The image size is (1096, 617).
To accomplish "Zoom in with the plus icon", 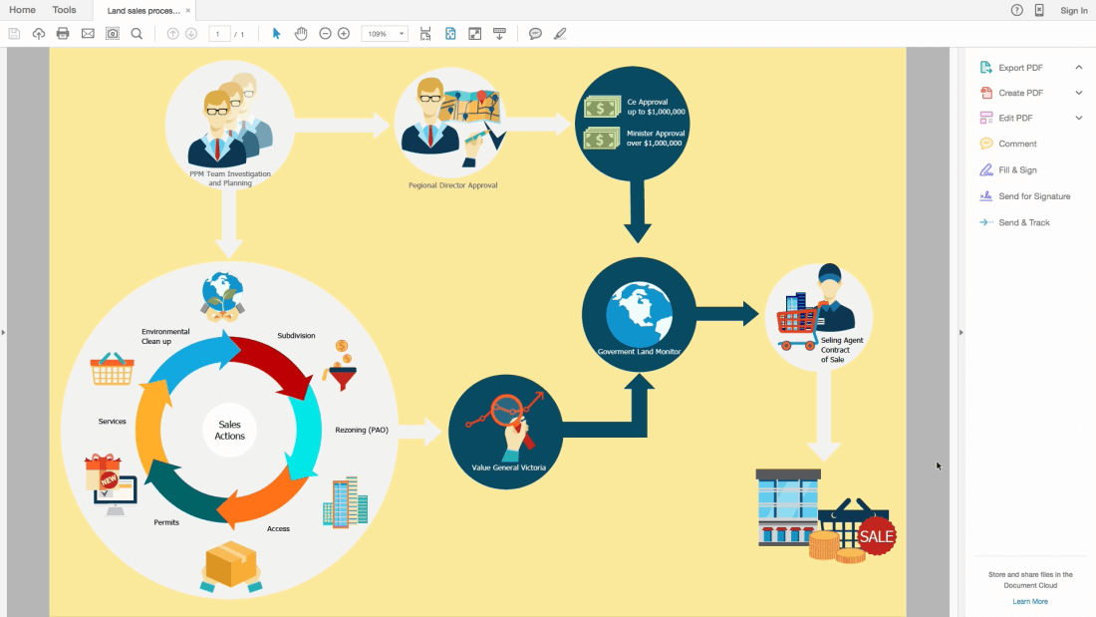I will point(343,34).
